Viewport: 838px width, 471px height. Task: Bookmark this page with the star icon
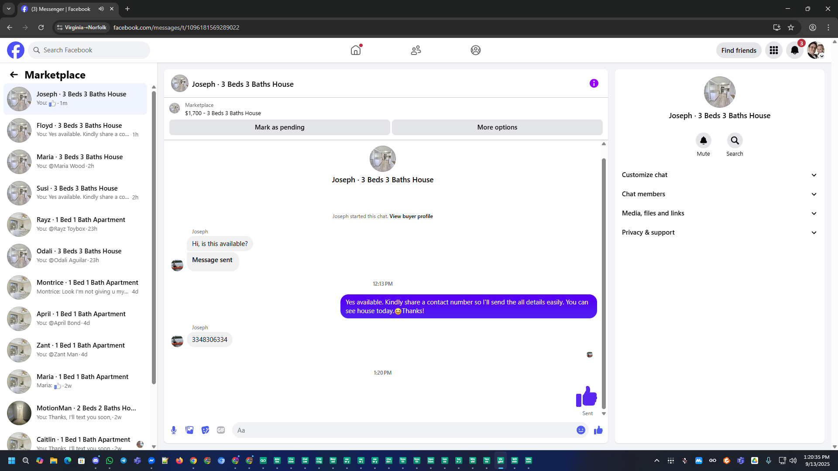point(791,27)
